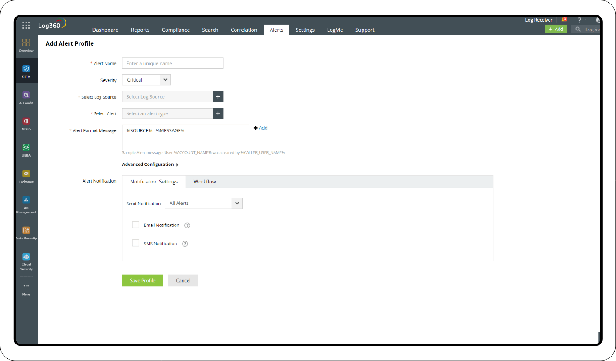Focus the Alert Name input field
The height and width of the screenshot is (361, 616).
[x=173, y=63]
